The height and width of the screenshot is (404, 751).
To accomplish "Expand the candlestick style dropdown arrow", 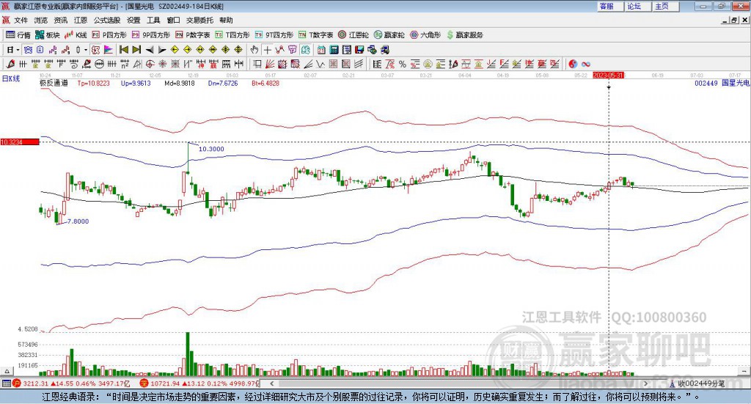I will coord(86,50).
